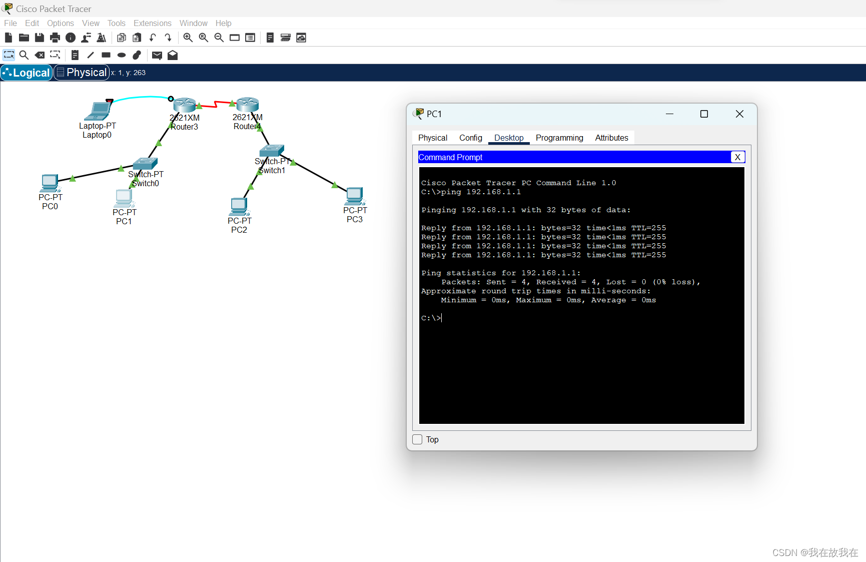Copy selection with Copy toolbar icon
The width and height of the screenshot is (866, 562).
(122, 38)
